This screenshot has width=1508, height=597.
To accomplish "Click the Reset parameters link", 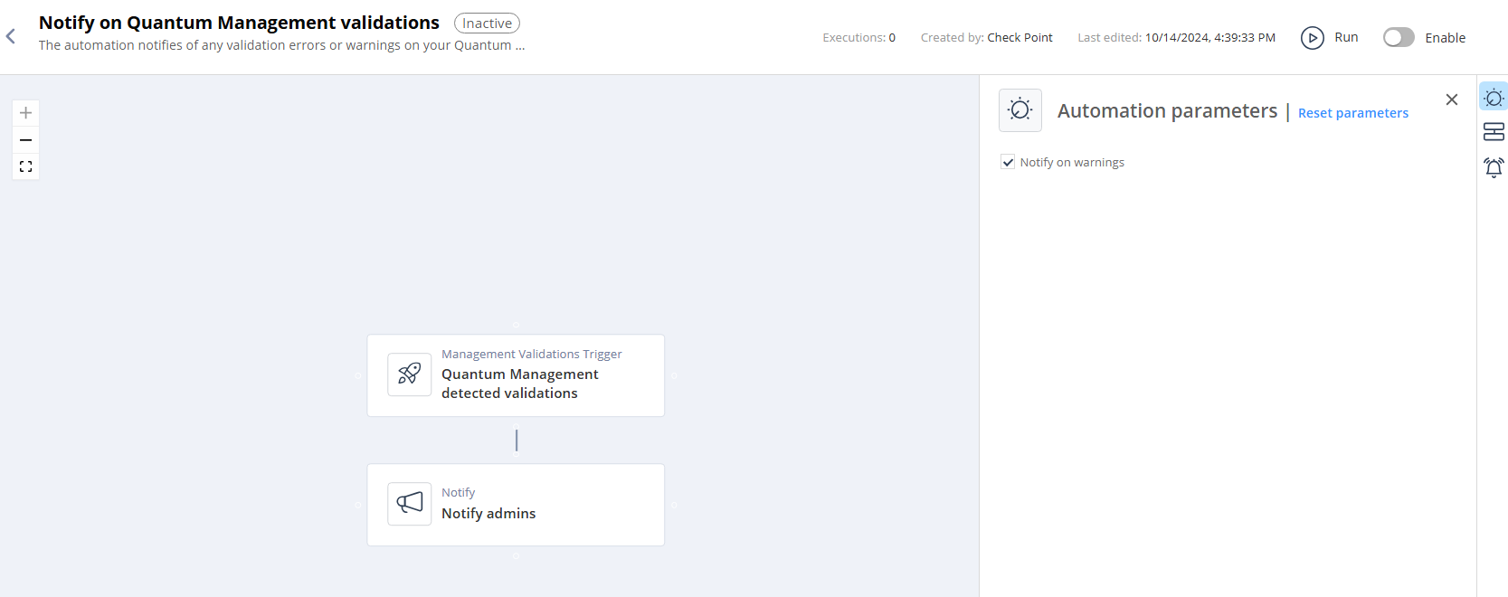I will pyautogui.click(x=1353, y=113).
